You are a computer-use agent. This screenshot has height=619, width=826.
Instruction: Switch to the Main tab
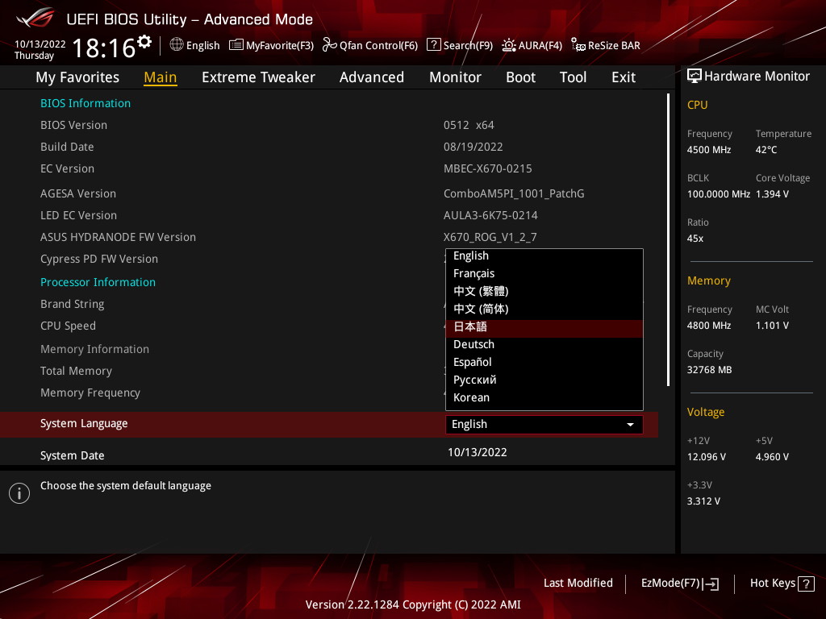click(161, 77)
